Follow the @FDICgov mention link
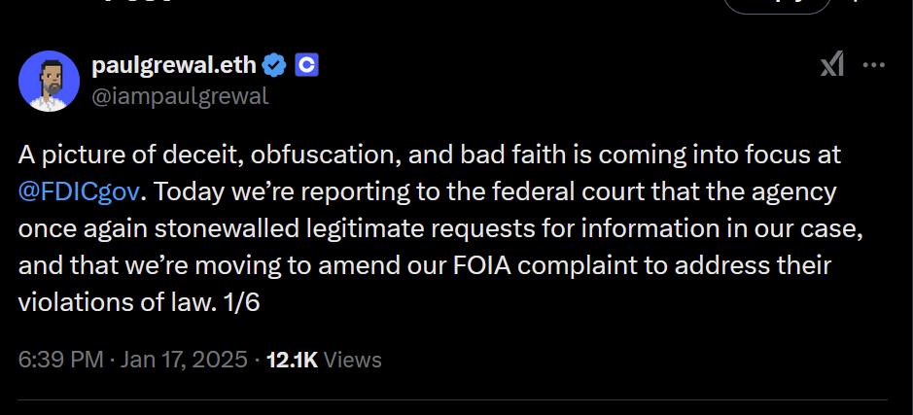 pyautogui.click(x=82, y=190)
